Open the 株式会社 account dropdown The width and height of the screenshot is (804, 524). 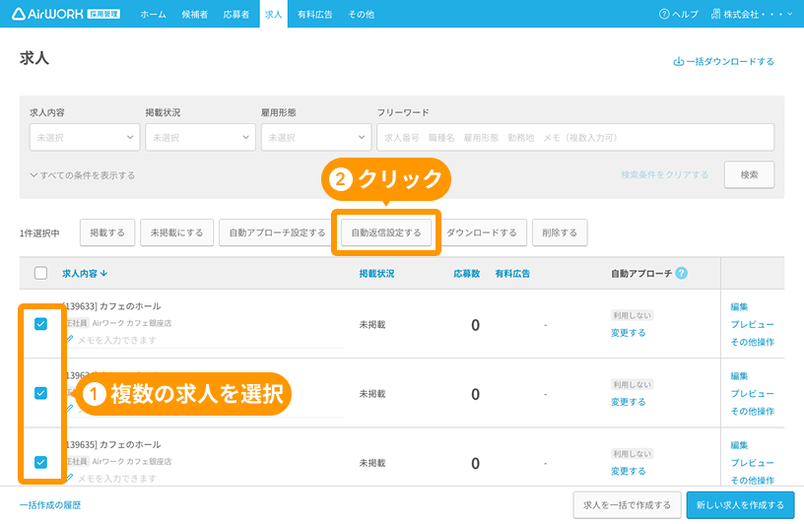click(752, 14)
